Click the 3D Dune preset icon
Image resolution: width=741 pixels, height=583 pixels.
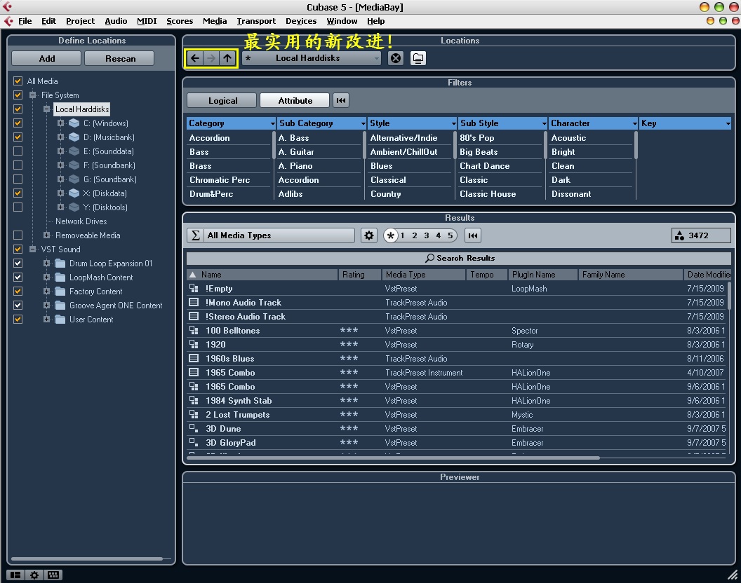click(194, 428)
